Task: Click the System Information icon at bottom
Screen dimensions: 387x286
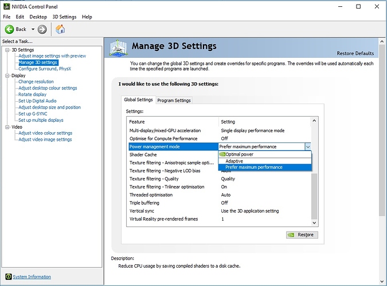Action: (7, 277)
